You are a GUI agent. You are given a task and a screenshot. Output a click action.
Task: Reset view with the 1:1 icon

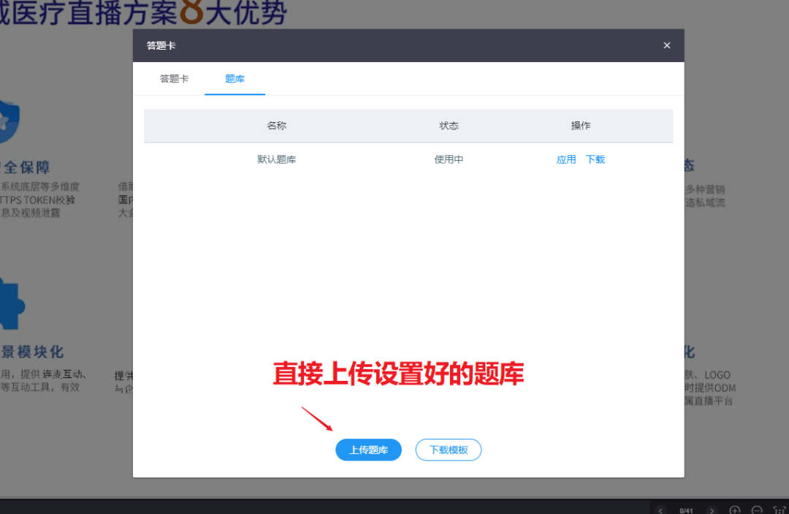point(780,510)
